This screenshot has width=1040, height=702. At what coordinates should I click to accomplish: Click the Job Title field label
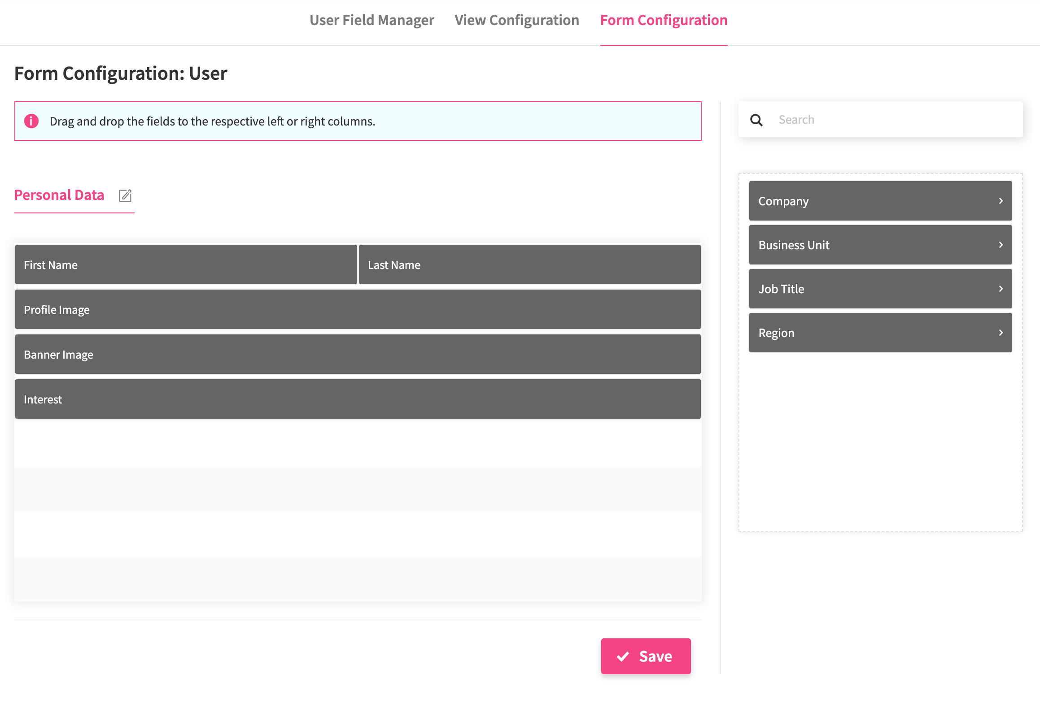[x=781, y=289]
